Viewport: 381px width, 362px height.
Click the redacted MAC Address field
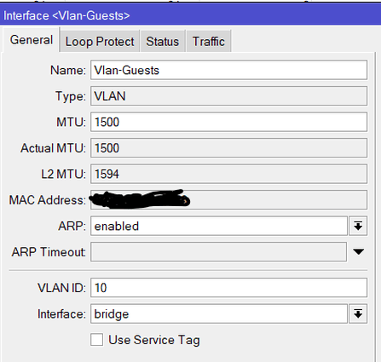coord(228,200)
